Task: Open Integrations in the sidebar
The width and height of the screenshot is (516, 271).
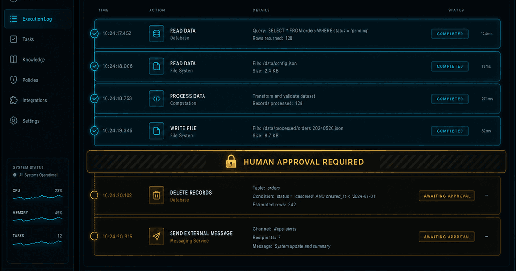Action: tap(34, 100)
